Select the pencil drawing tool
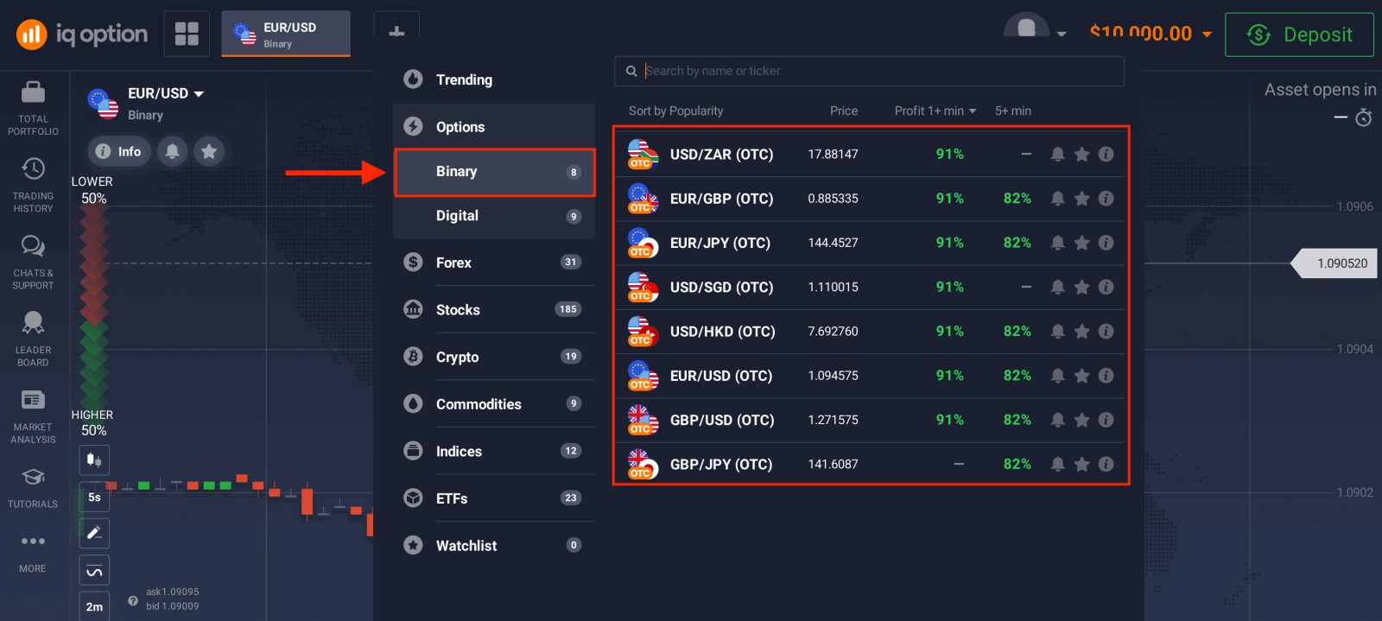 94,533
